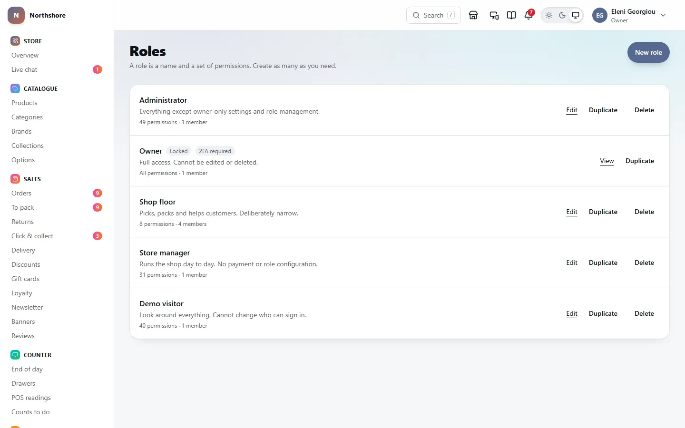
Task: Click the CATALOGUE section tag icon
Action: point(15,88)
